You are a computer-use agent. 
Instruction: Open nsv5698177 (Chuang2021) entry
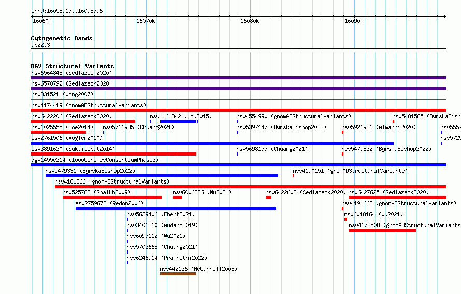pos(272,149)
